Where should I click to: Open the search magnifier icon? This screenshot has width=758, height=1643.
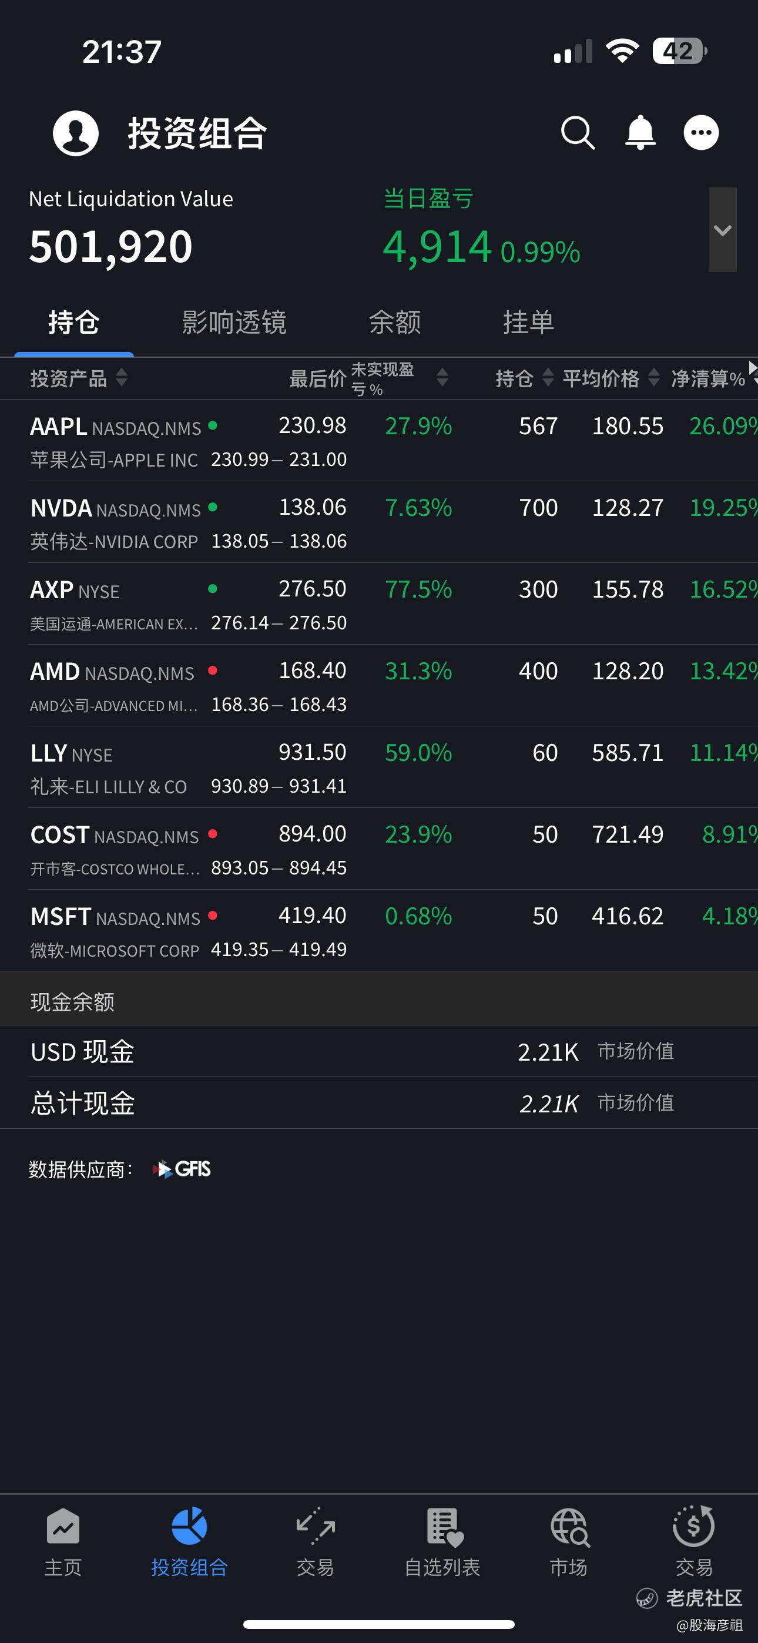pos(578,133)
